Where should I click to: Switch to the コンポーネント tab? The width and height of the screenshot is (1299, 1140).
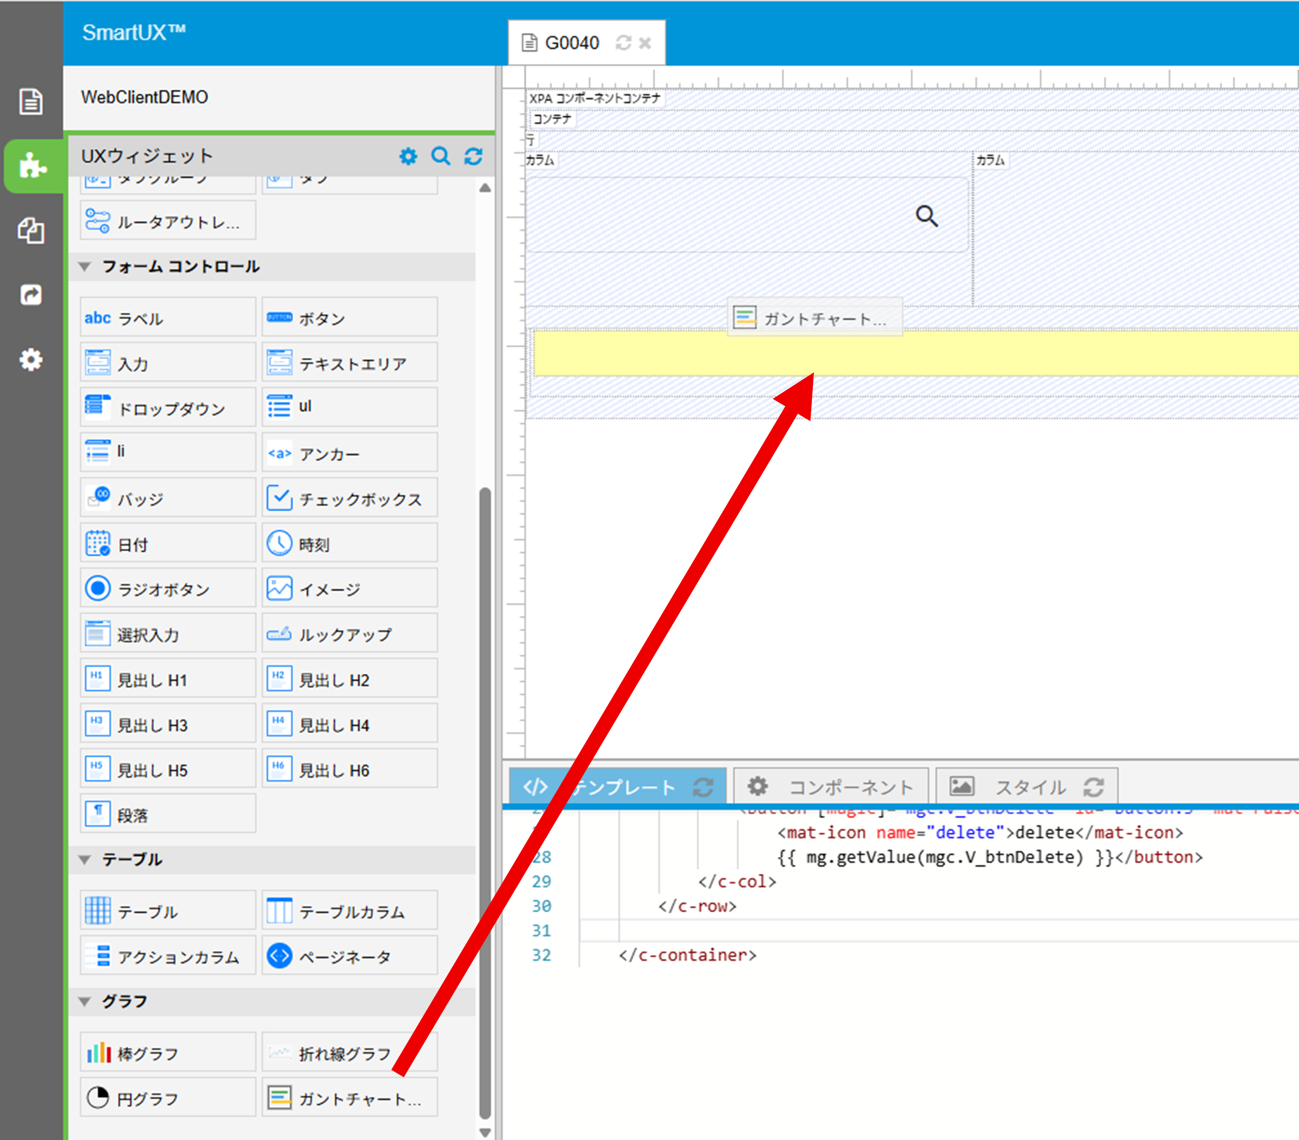click(831, 787)
